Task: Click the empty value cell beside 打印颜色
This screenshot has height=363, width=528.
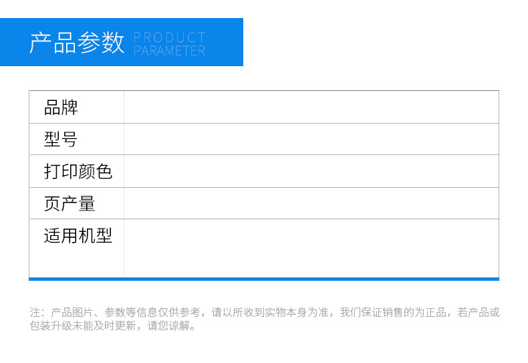Action: pyautogui.click(x=311, y=171)
